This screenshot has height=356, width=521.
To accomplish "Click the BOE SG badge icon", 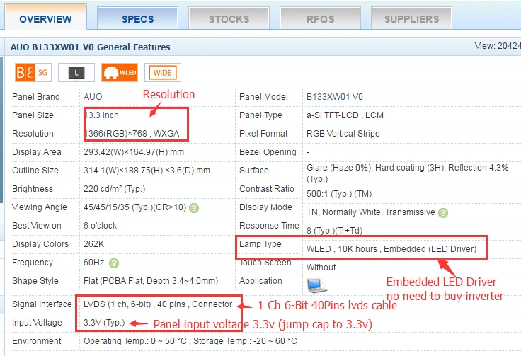I will [33, 72].
